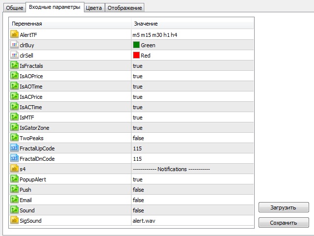Click the boolean icon beside PopupAlert
314x236 pixels.
[x=14, y=179]
